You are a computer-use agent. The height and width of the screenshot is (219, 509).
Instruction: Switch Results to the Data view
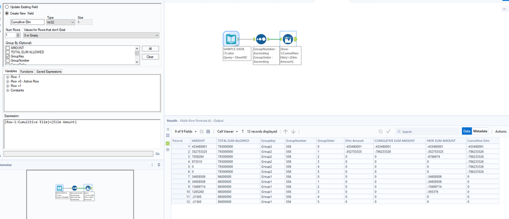467,131
